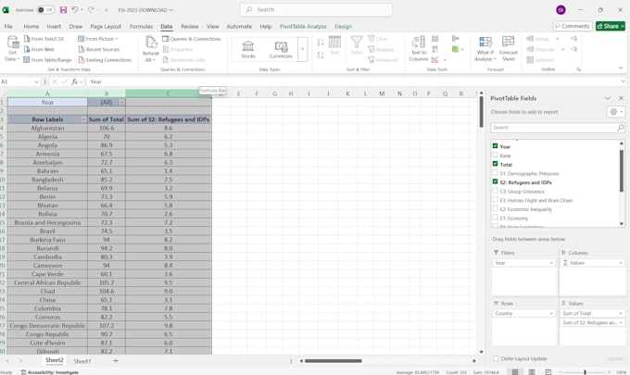Click the Share button

point(611,26)
